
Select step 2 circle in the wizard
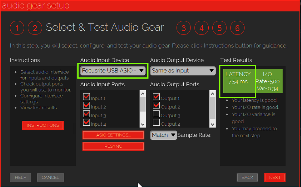pos(35,28)
